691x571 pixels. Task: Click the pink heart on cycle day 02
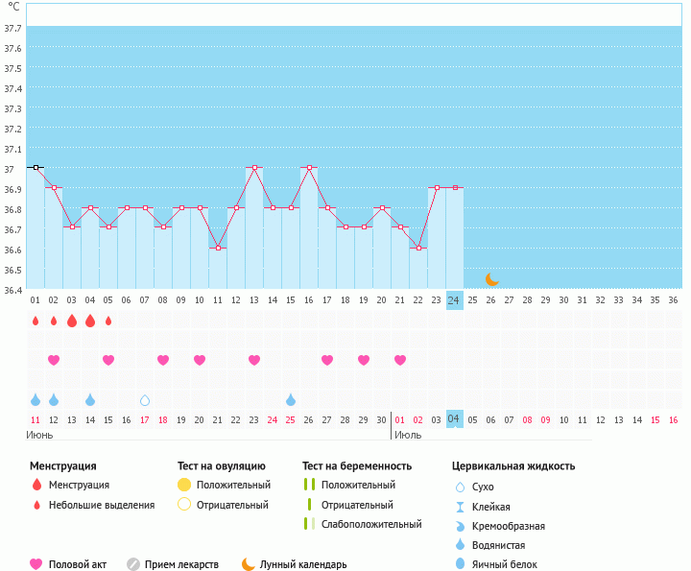pos(54,360)
